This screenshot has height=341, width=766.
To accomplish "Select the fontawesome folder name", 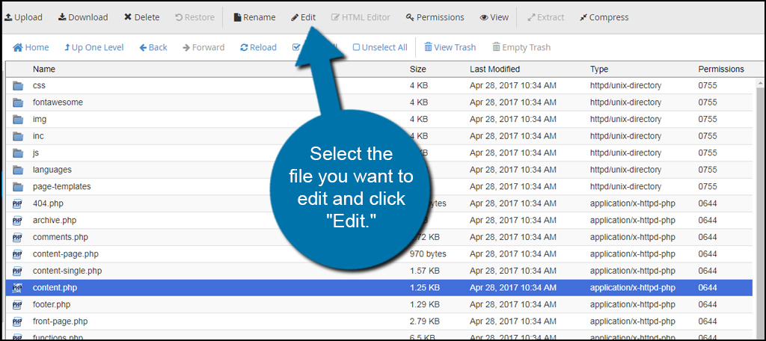I will [x=58, y=102].
